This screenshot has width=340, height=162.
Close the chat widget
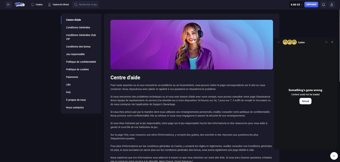(x=332, y=42)
